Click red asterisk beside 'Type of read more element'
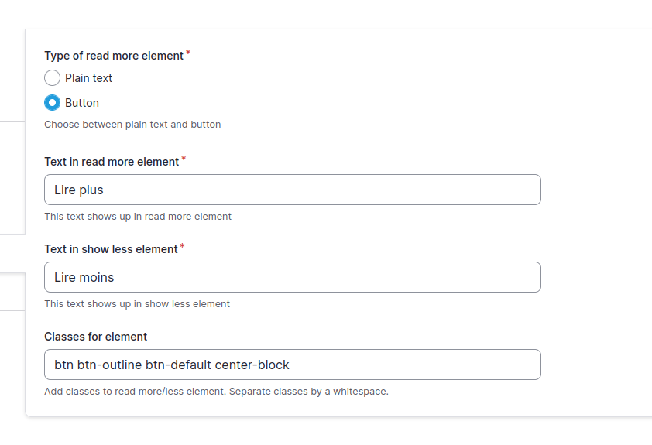This screenshot has height=445, width=652. [188, 53]
